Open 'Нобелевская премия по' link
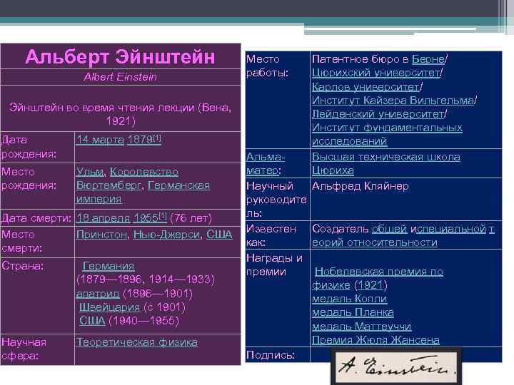 [x=379, y=272]
